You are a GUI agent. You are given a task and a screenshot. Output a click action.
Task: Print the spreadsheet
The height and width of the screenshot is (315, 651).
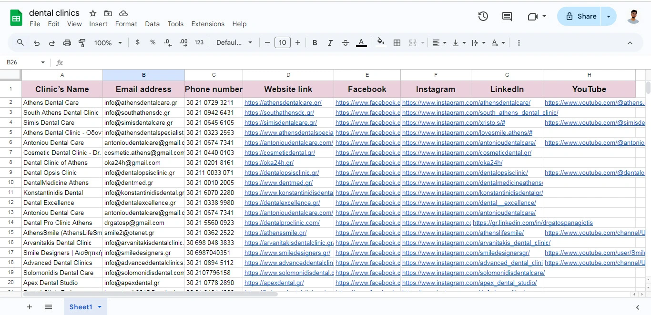tap(67, 43)
